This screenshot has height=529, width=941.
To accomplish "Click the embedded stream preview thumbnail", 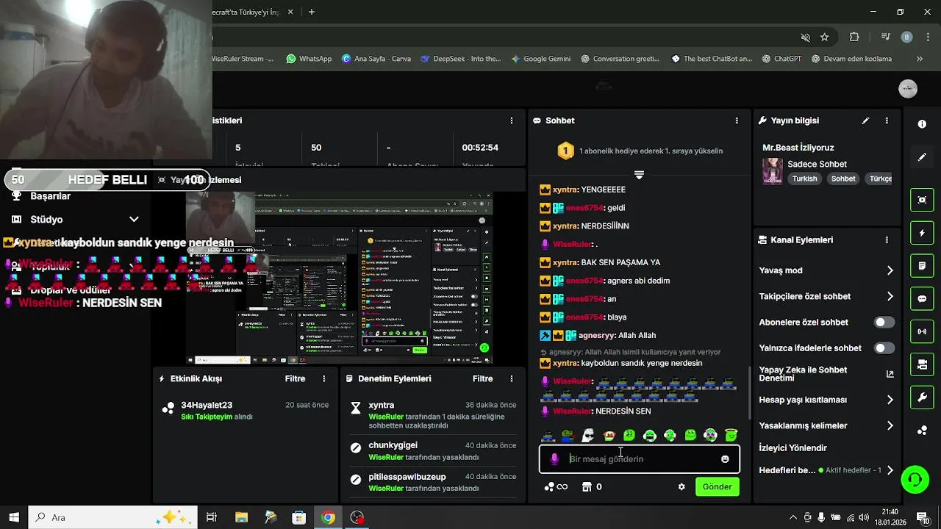I will point(339,278).
